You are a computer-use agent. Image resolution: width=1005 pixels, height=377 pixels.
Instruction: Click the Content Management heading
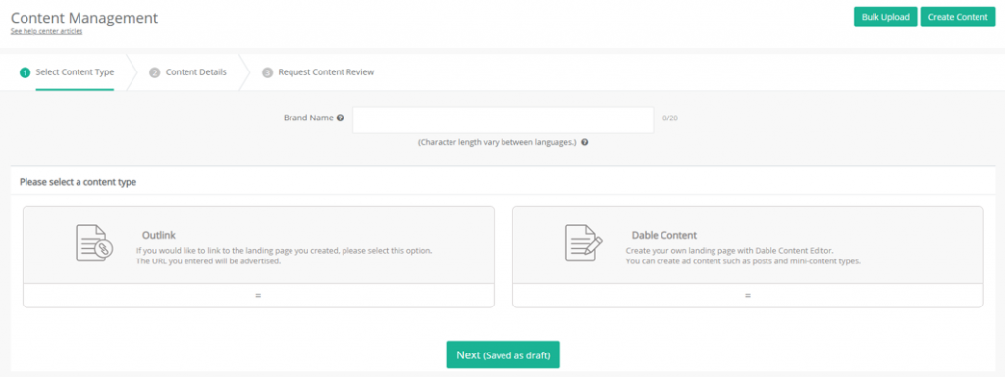click(x=84, y=18)
